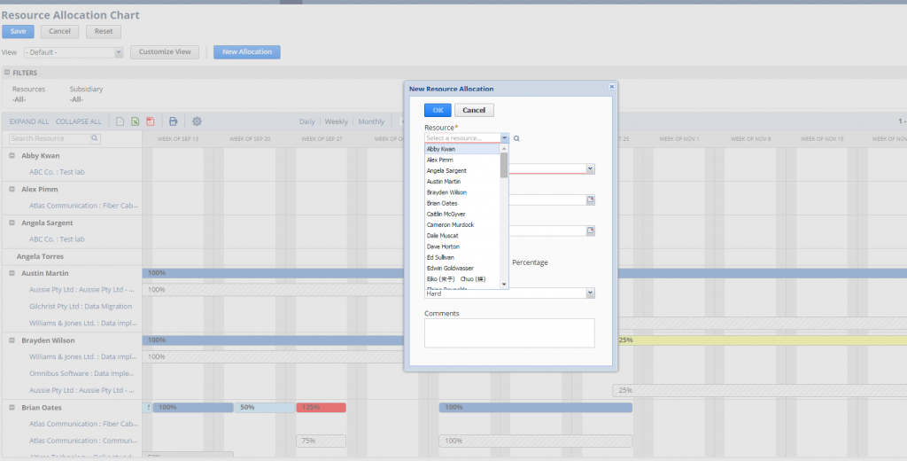The image size is (907, 461).
Task: Click the magnifier icon beside Resource dropdown
Action: 516,138
